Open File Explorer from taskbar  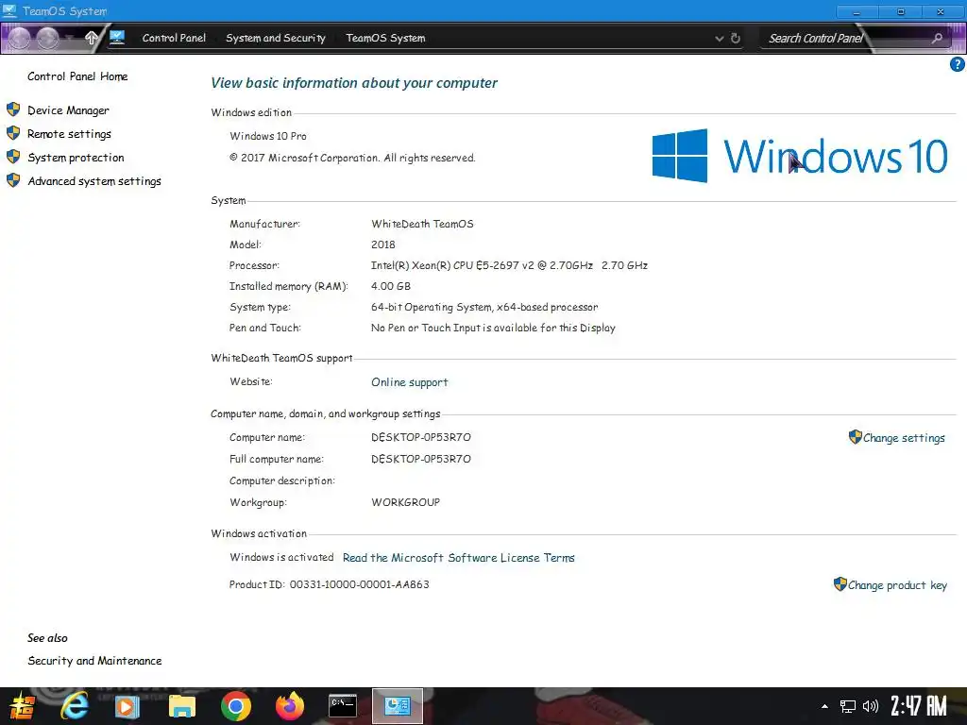click(182, 706)
